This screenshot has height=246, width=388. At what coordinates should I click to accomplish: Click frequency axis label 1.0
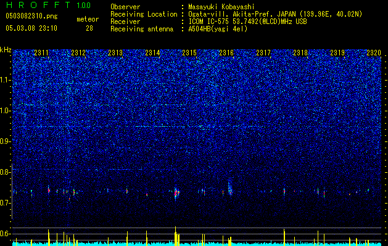click(x=6, y=111)
